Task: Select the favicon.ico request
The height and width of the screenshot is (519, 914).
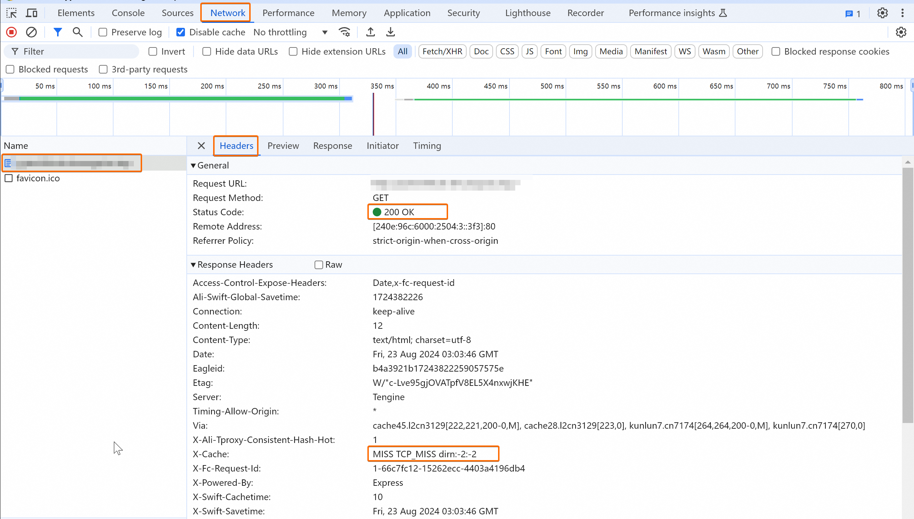Action: [x=38, y=178]
